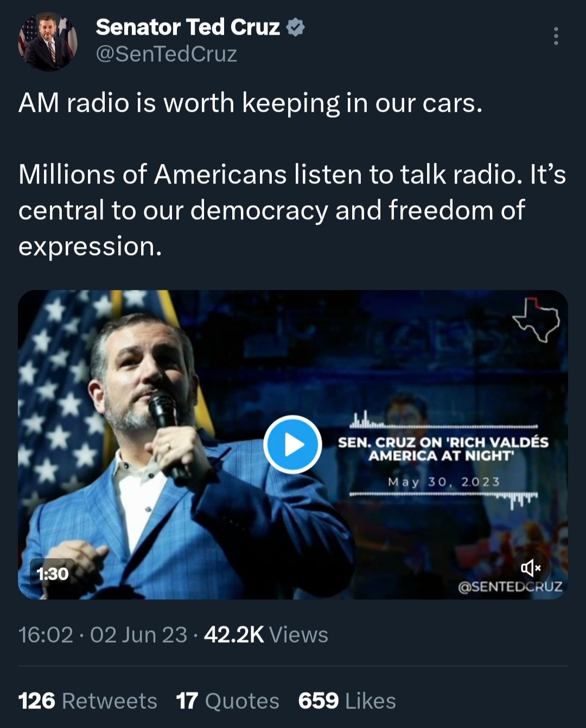Click the 1:30 video duration badge
This screenshot has width=586, height=728.
[52, 574]
